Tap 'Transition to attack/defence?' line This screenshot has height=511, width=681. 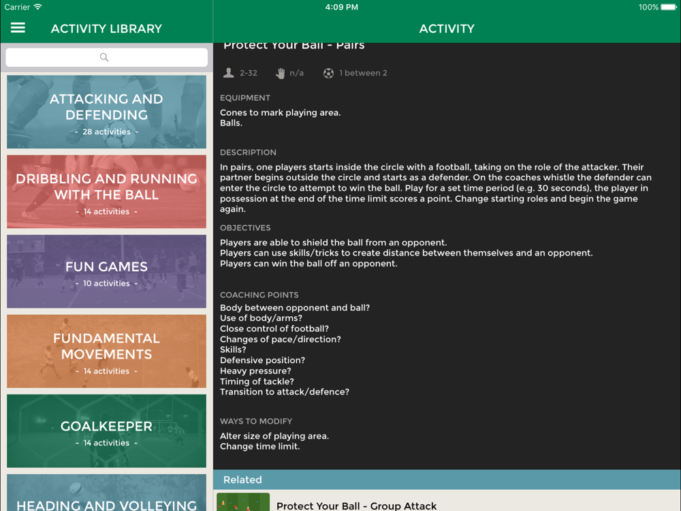click(x=285, y=392)
